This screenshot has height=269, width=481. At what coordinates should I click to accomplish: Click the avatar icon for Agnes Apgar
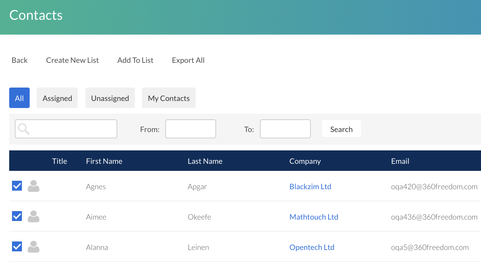click(34, 186)
